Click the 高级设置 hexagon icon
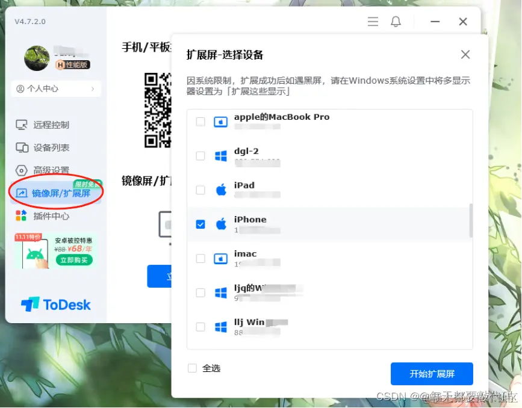This screenshot has width=522, height=408. [22, 171]
